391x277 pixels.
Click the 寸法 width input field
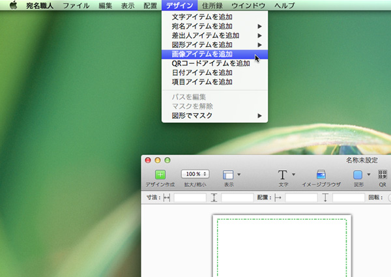(190, 197)
